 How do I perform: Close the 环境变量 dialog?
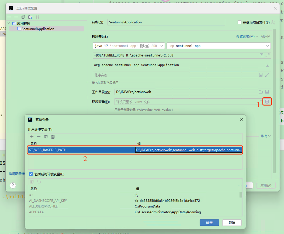pyautogui.click(x=241, y=120)
